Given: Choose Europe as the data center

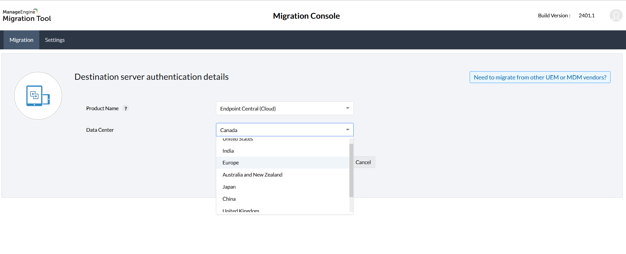Looking at the screenshot, I should [x=231, y=163].
